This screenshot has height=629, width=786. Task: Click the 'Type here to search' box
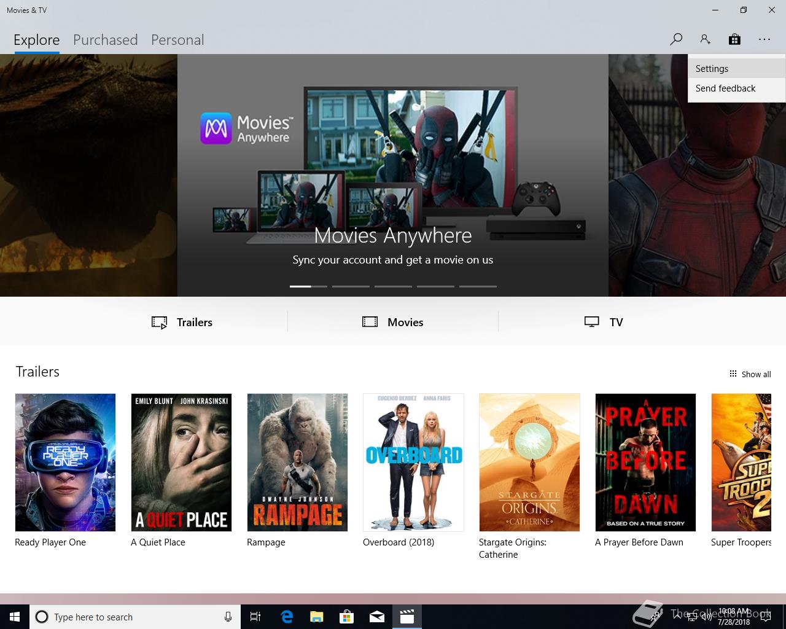[135, 617]
